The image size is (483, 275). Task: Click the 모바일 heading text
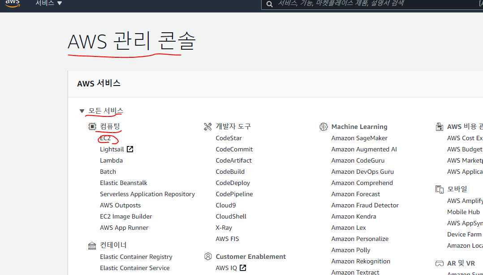(457, 189)
